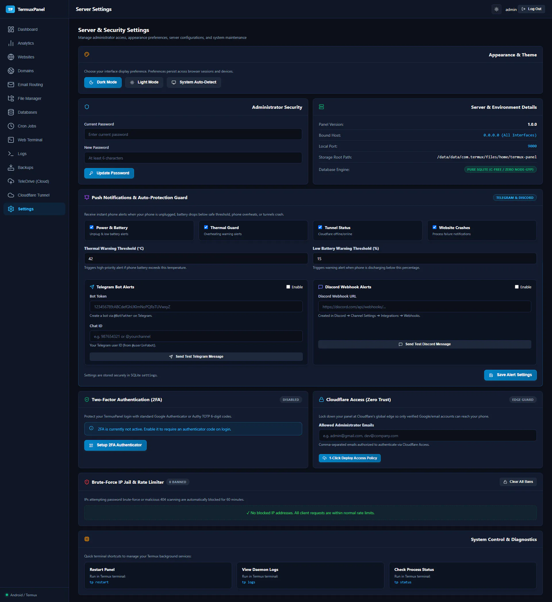Uncheck the Thermal Guard checkbox

pyautogui.click(x=206, y=227)
